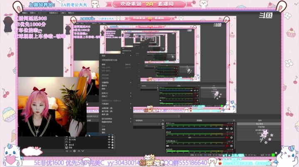Click the 控件 panel header
299x167 pixels.
(x=260, y=121)
